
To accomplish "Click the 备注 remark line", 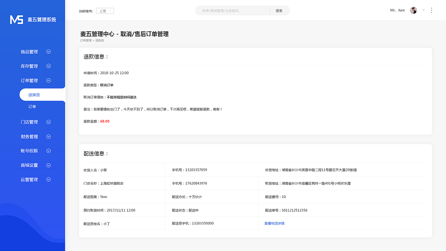I will [153, 109].
